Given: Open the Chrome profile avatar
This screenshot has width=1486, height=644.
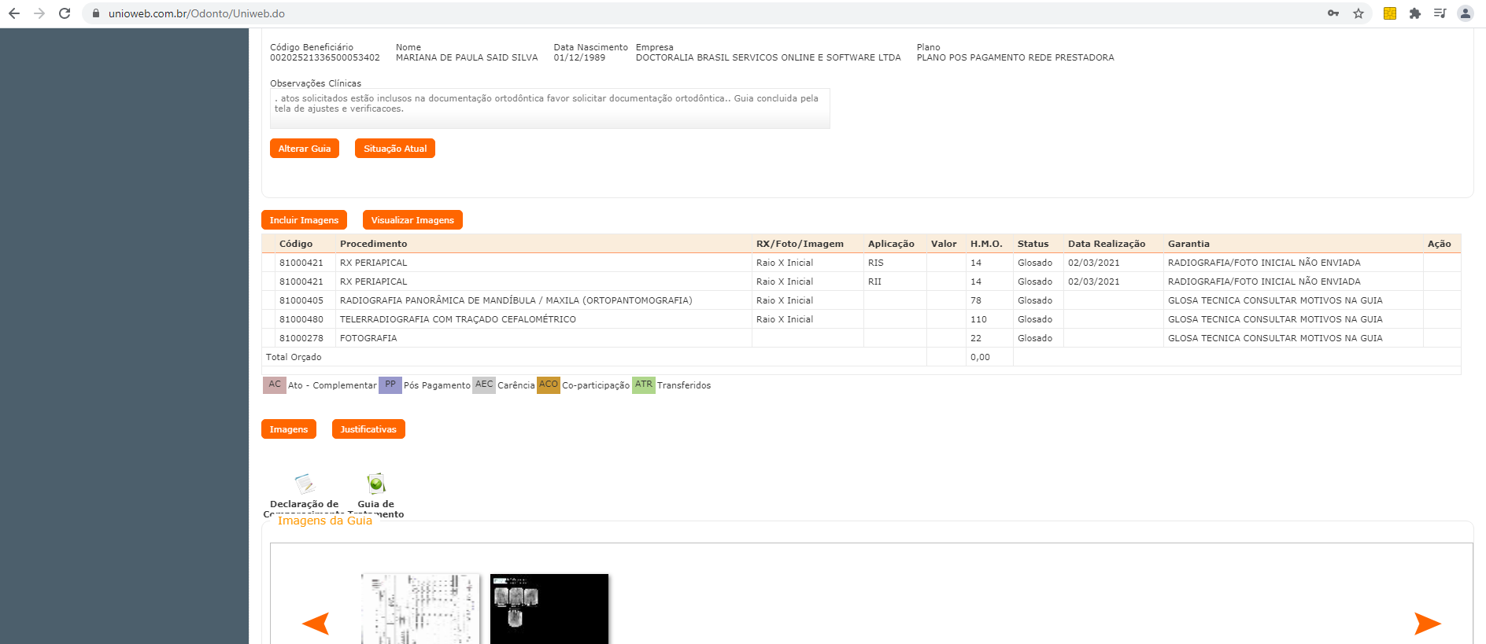Looking at the screenshot, I should click(x=1466, y=13).
